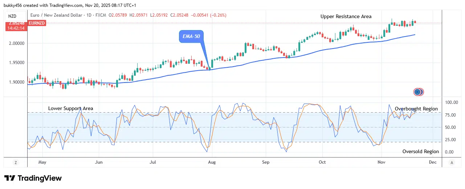Click the Overbought Region text label

tap(416, 109)
